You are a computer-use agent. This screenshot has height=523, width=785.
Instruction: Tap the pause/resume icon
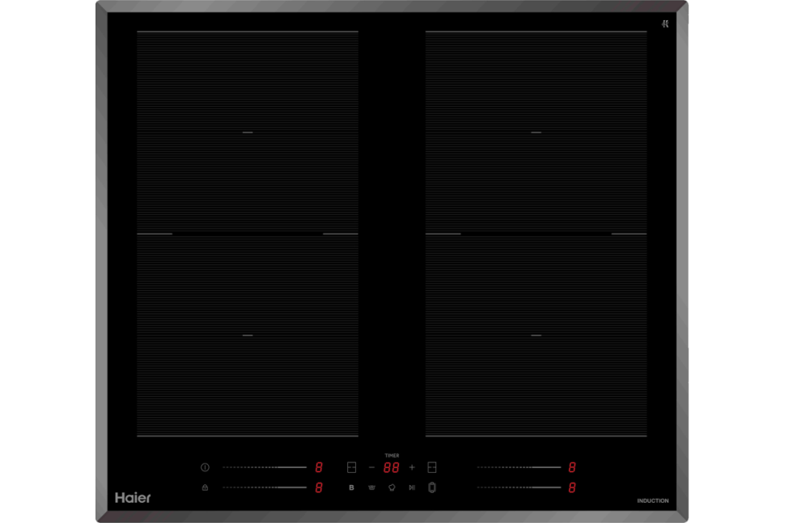412,487
